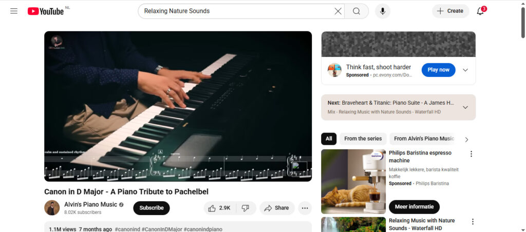Dislike this video

pos(246,208)
